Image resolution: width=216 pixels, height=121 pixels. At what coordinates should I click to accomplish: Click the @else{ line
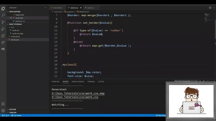coord(78,42)
